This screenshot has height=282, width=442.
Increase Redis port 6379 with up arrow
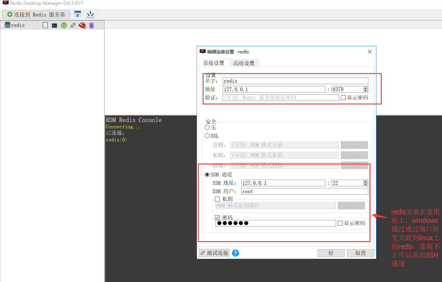(366, 88)
